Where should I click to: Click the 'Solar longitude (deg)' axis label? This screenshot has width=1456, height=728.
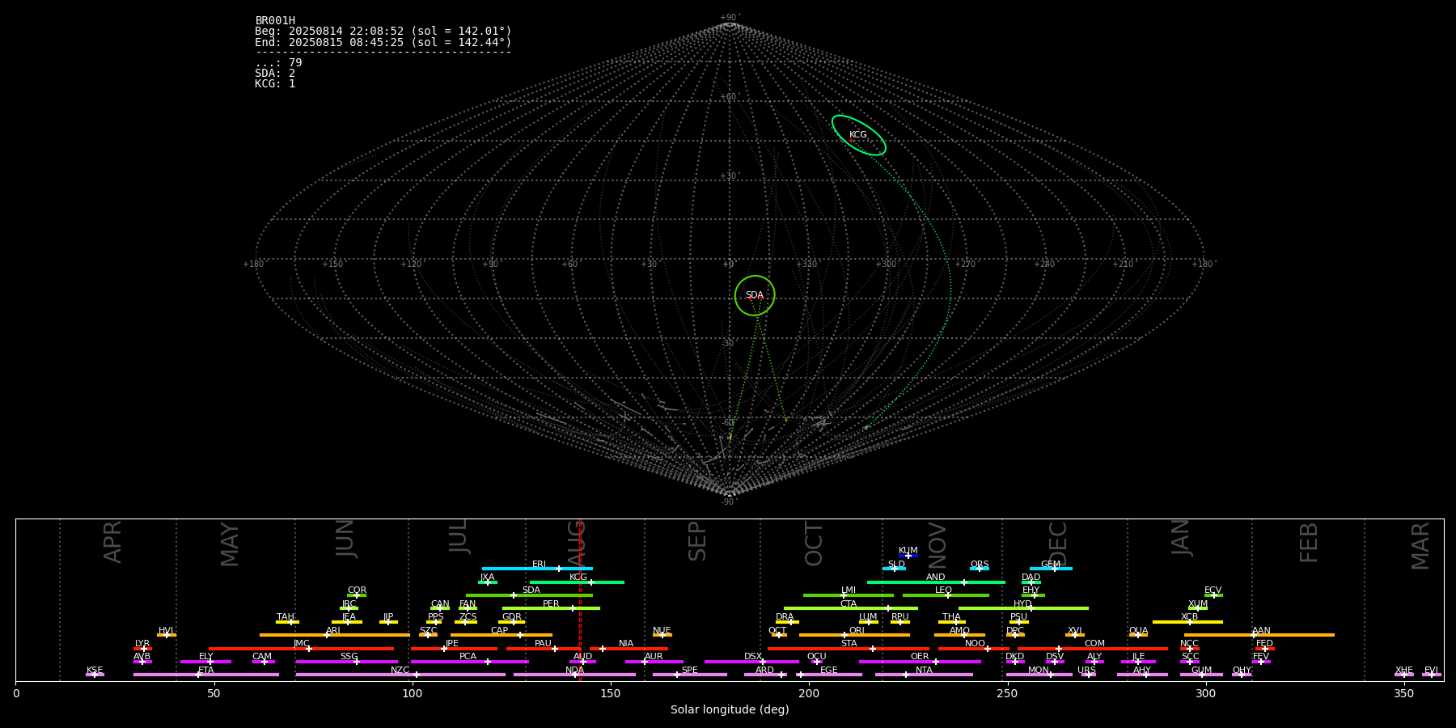(730, 709)
